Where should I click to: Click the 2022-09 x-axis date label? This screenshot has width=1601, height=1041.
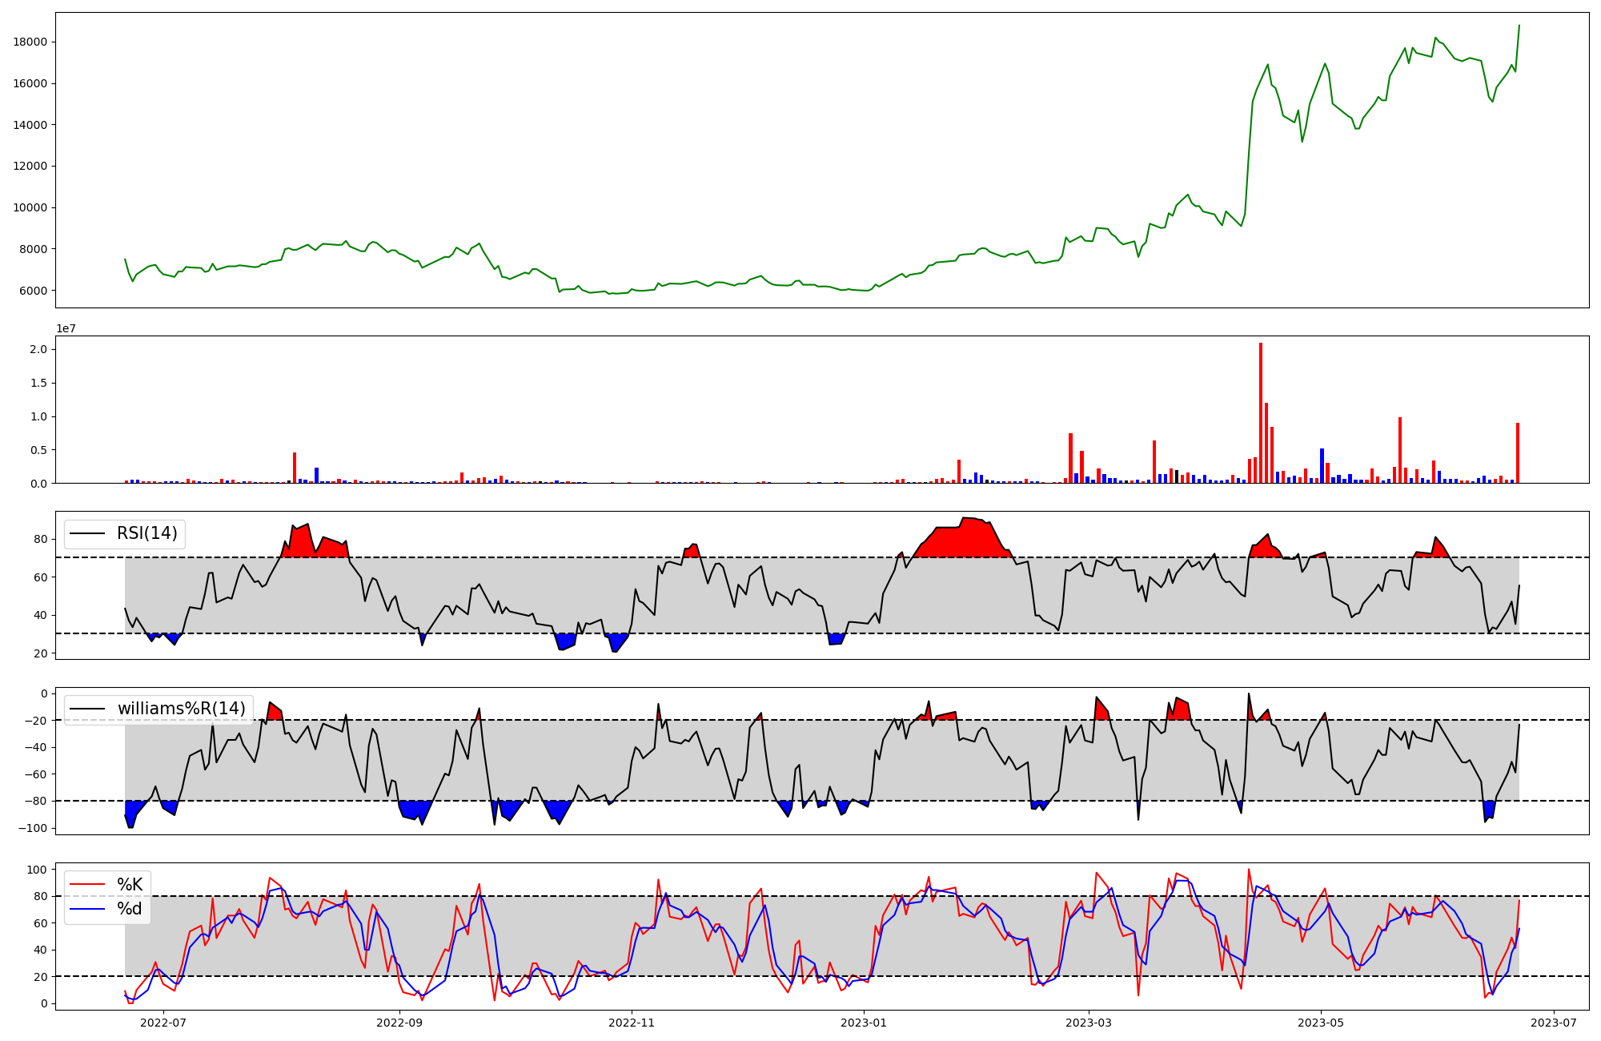399,1023
